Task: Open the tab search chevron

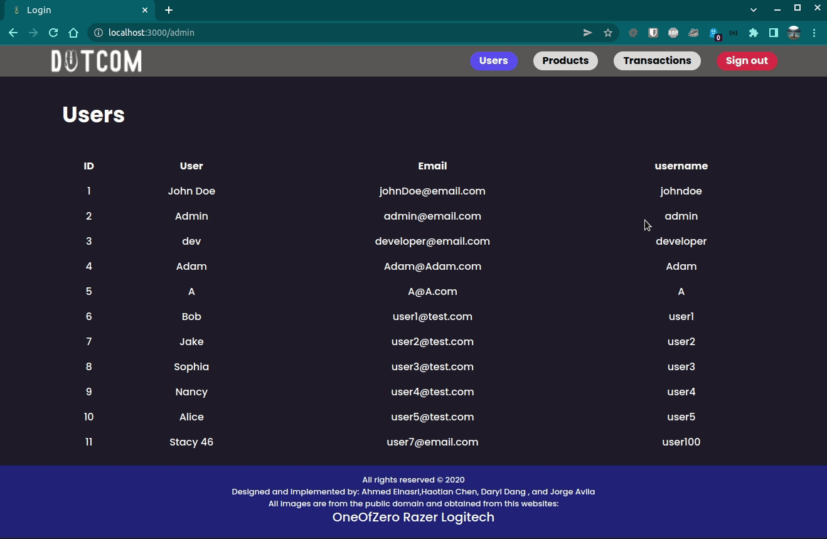Action: [x=753, y=9]
